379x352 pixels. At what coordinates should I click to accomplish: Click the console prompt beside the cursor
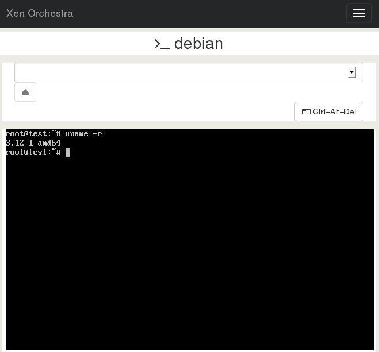(x=33, y=152)
